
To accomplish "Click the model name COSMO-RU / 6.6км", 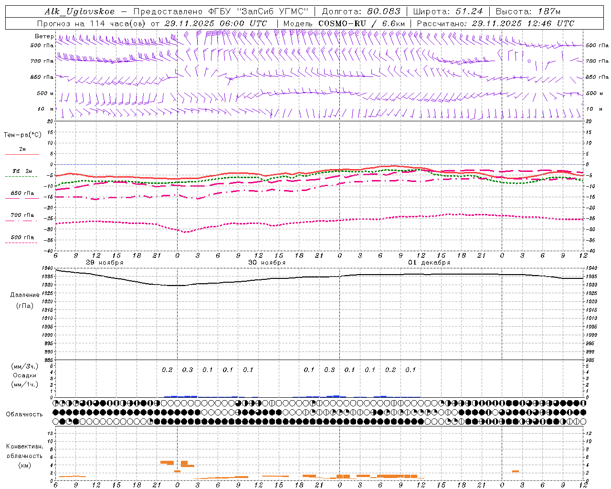I will [362, 23].
